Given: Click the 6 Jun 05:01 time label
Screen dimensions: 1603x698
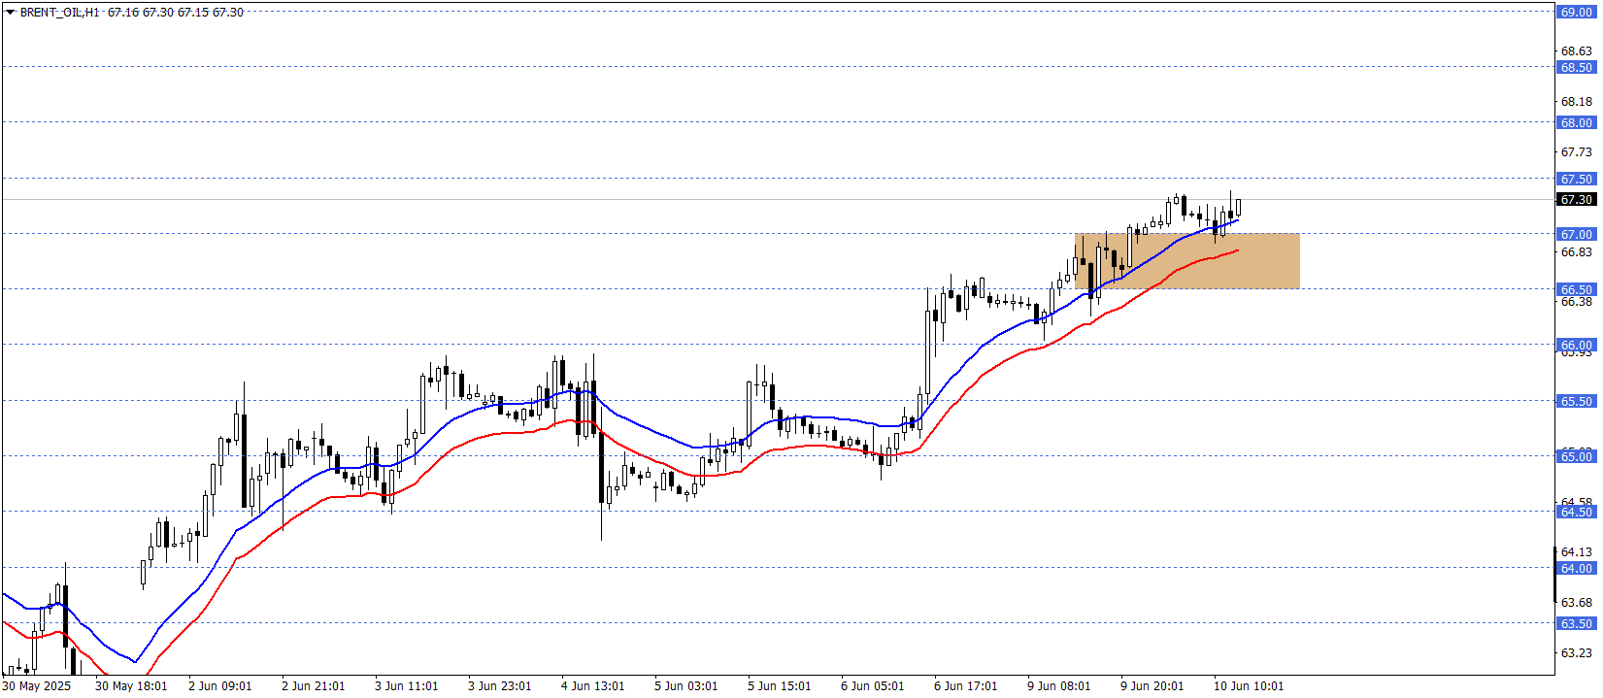Looking at the screenshot, I should [x=873, y=686].
